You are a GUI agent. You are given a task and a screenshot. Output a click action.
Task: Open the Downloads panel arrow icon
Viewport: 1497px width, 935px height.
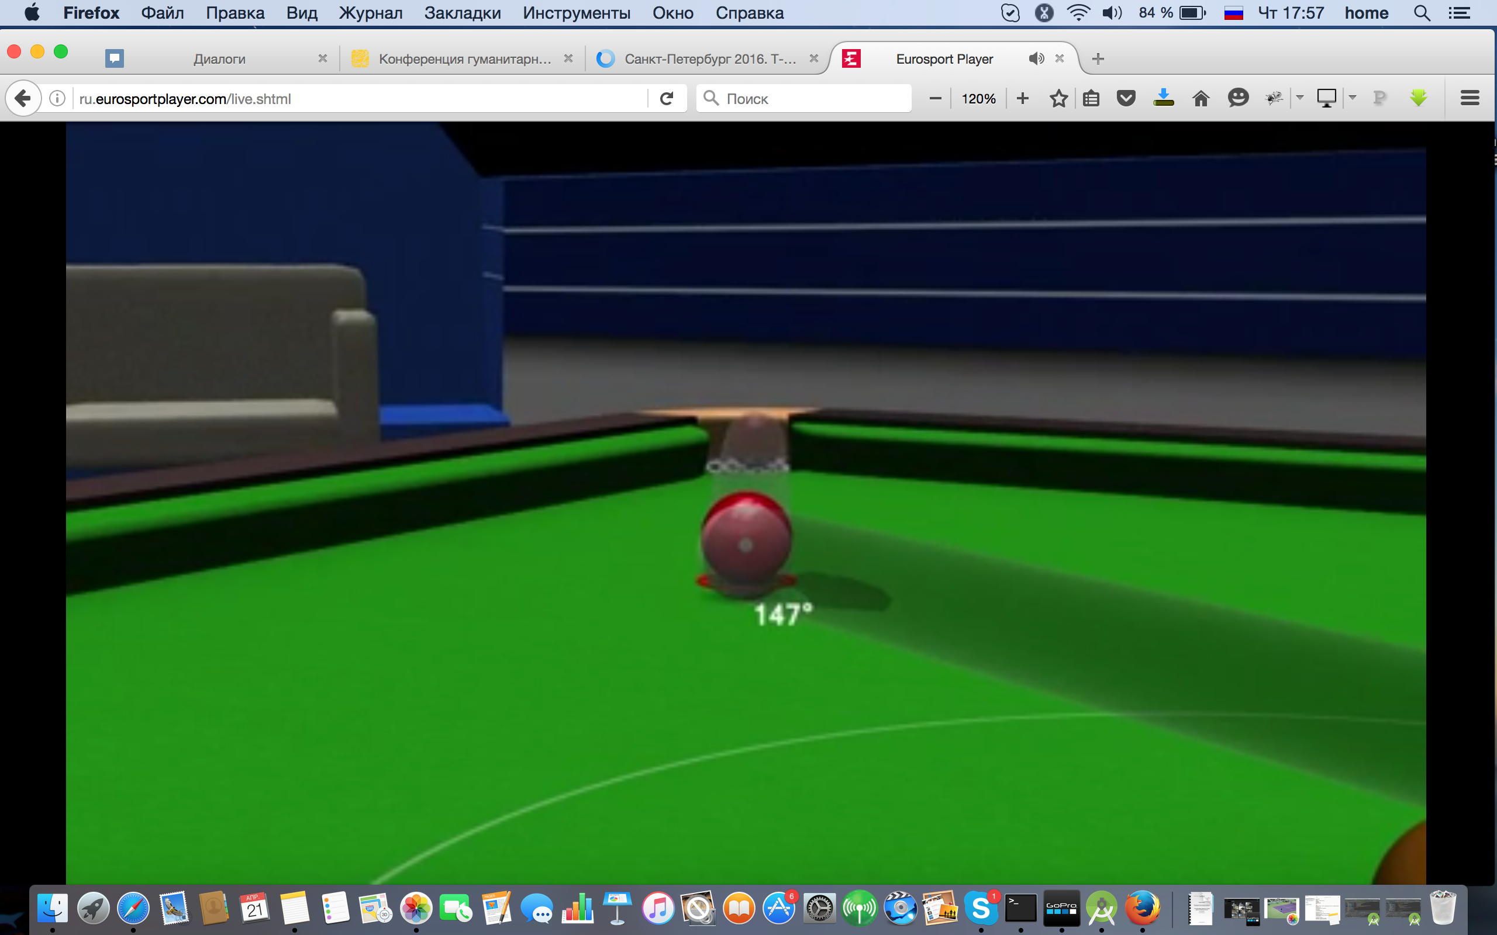(1163, 98)
